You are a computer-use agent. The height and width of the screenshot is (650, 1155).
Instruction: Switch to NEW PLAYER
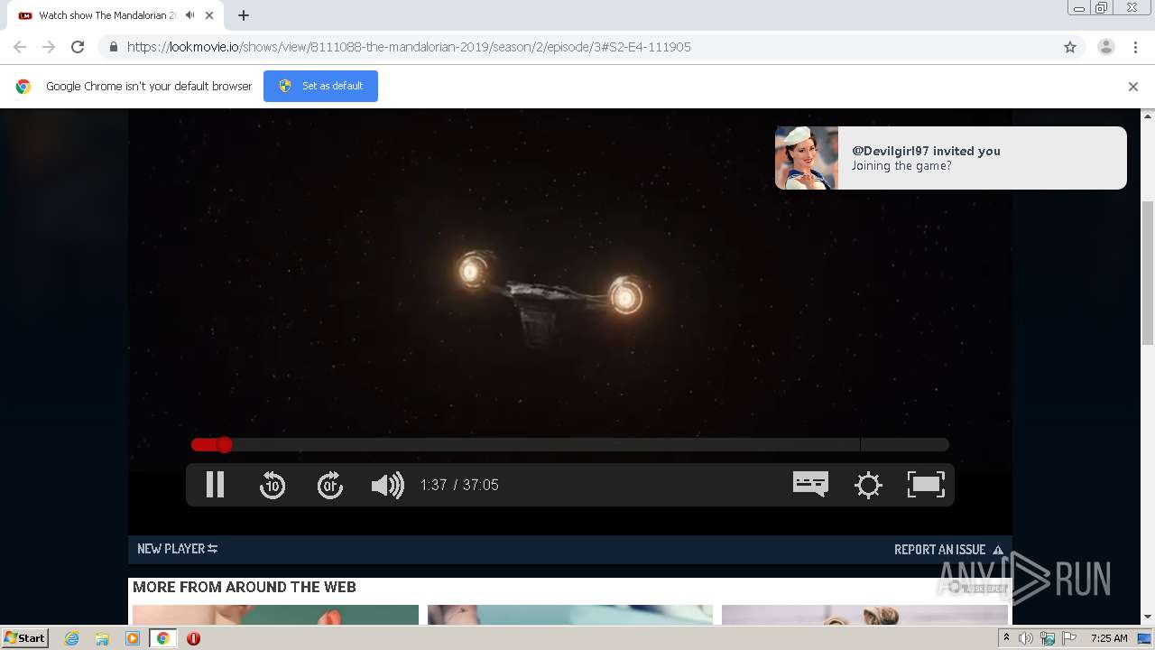[x=177, y=549]
